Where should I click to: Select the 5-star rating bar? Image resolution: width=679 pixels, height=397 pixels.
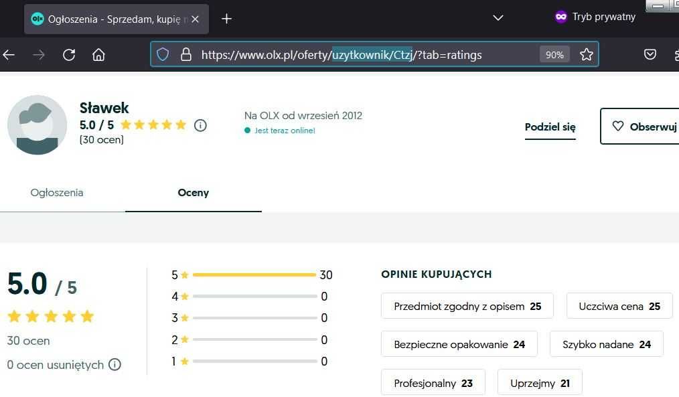pos(254,274)
